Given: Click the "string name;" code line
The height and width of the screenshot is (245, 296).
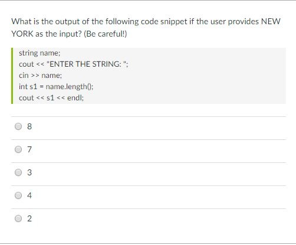Looking at the screenshot, I should 40,53.
